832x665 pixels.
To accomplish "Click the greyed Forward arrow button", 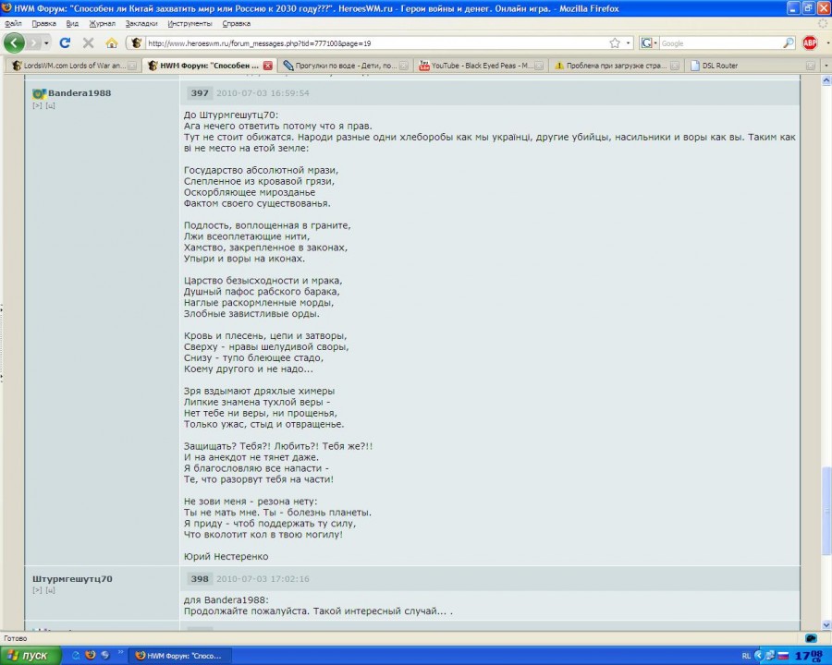I will [x=34, y=43].
